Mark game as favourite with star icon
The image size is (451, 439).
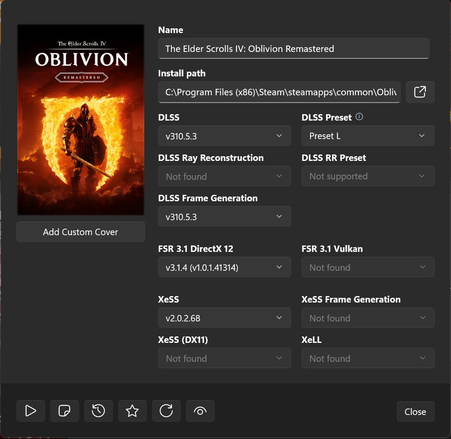(132, 411)
